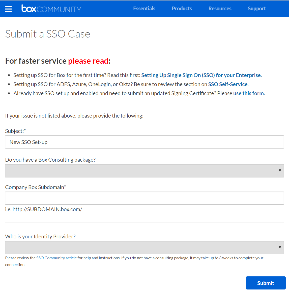The height and width of the screenshot is (292, 289).
Task: Click into the Company Box Subdomain field
Action: point(144,198)
